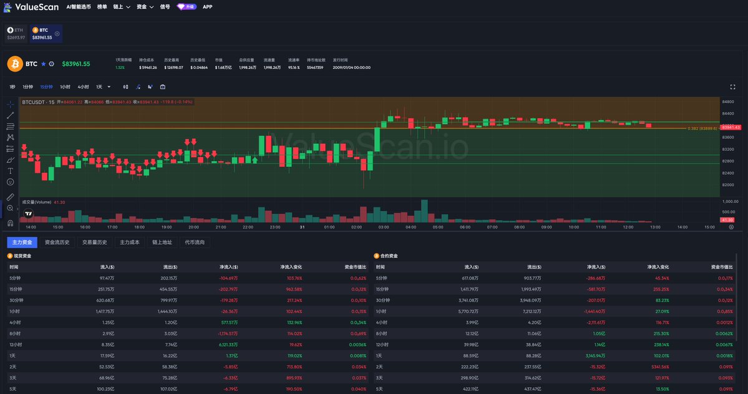Click the 合约资金 section header

click(x=386, y=256)
